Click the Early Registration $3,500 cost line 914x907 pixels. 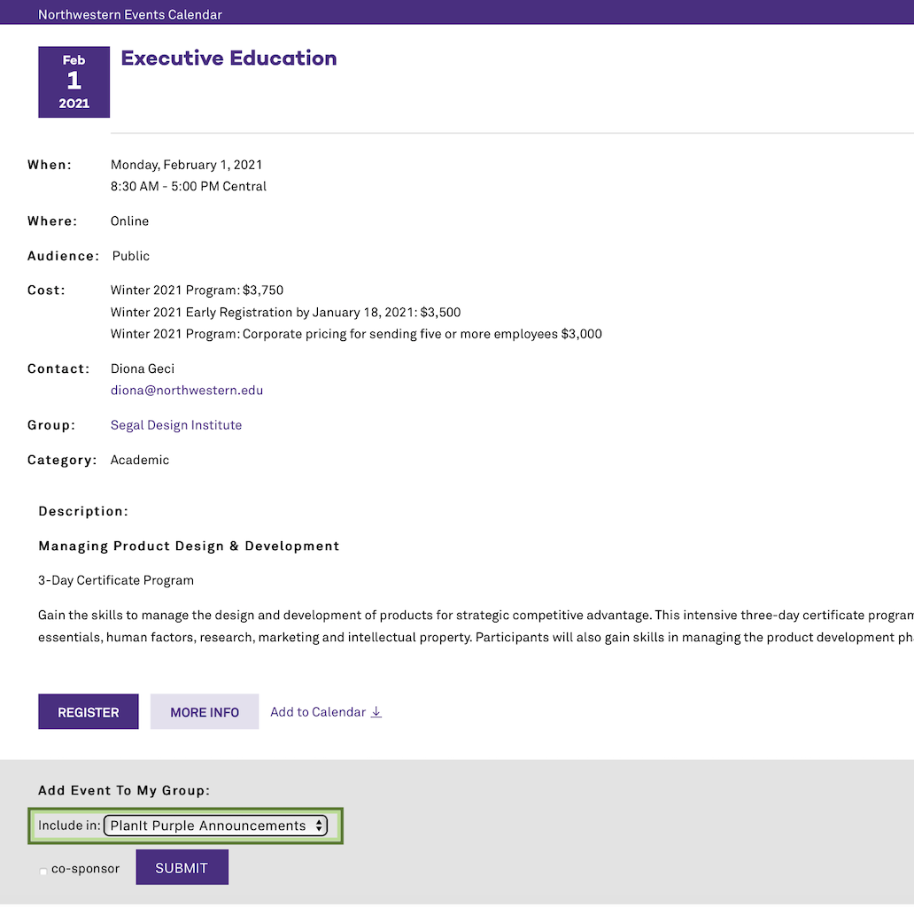click(285, 313)
